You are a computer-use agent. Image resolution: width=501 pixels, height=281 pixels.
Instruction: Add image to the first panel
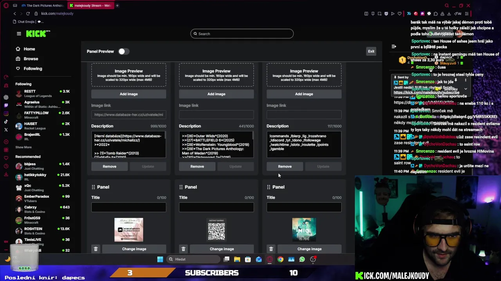click(x=129, y=94)
